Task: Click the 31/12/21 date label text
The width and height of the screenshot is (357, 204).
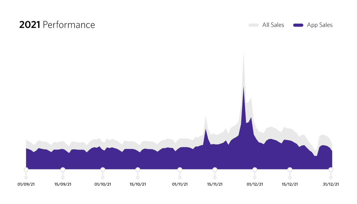Action: 331,185
